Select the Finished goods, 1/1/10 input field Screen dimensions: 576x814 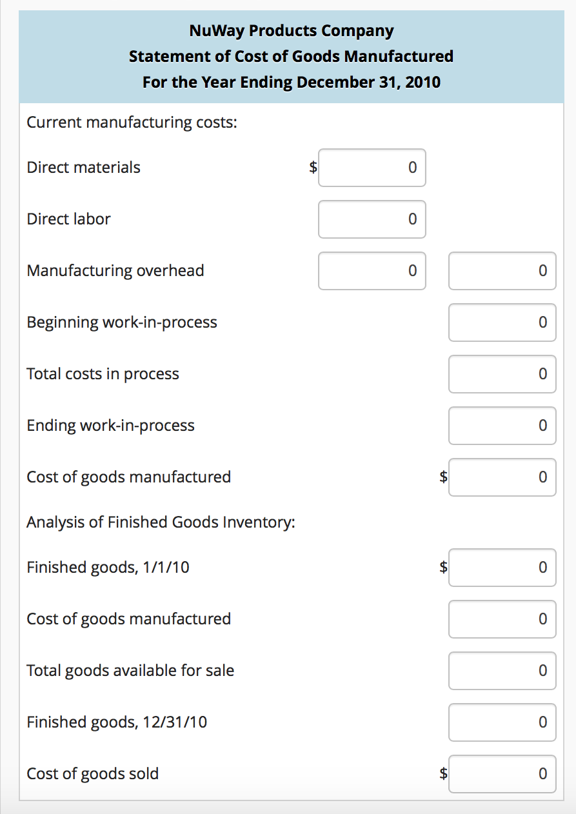pyautogui.click(x=502, y=568)
